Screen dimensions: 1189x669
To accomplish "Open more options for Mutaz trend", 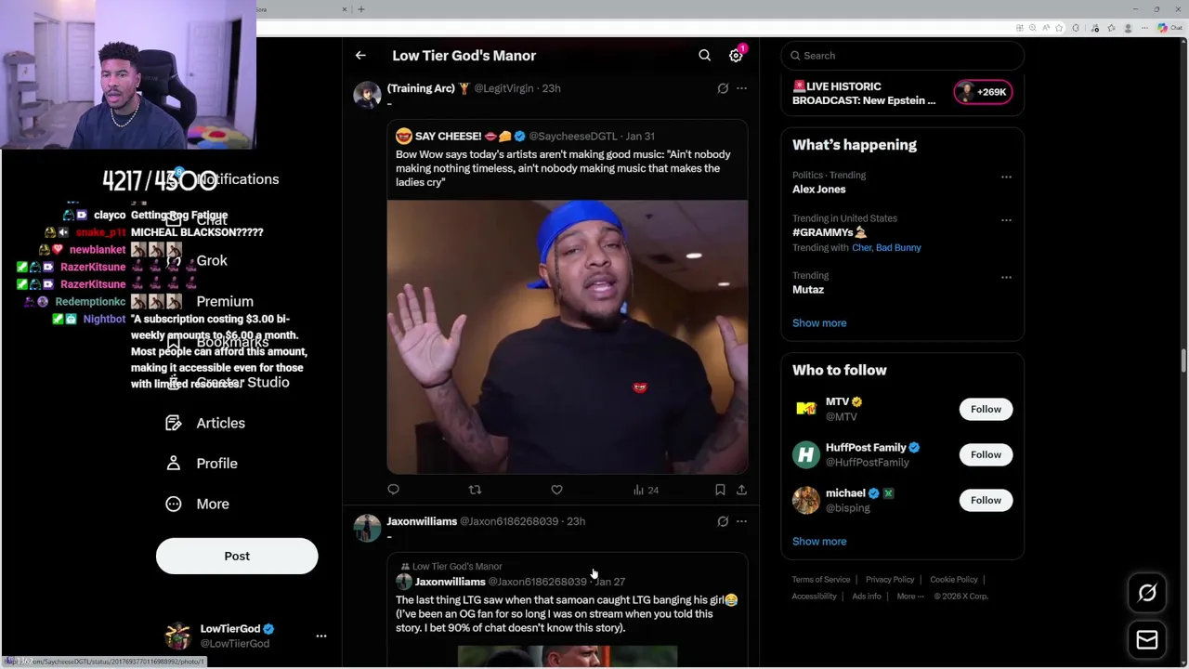I will (1006, 276).
